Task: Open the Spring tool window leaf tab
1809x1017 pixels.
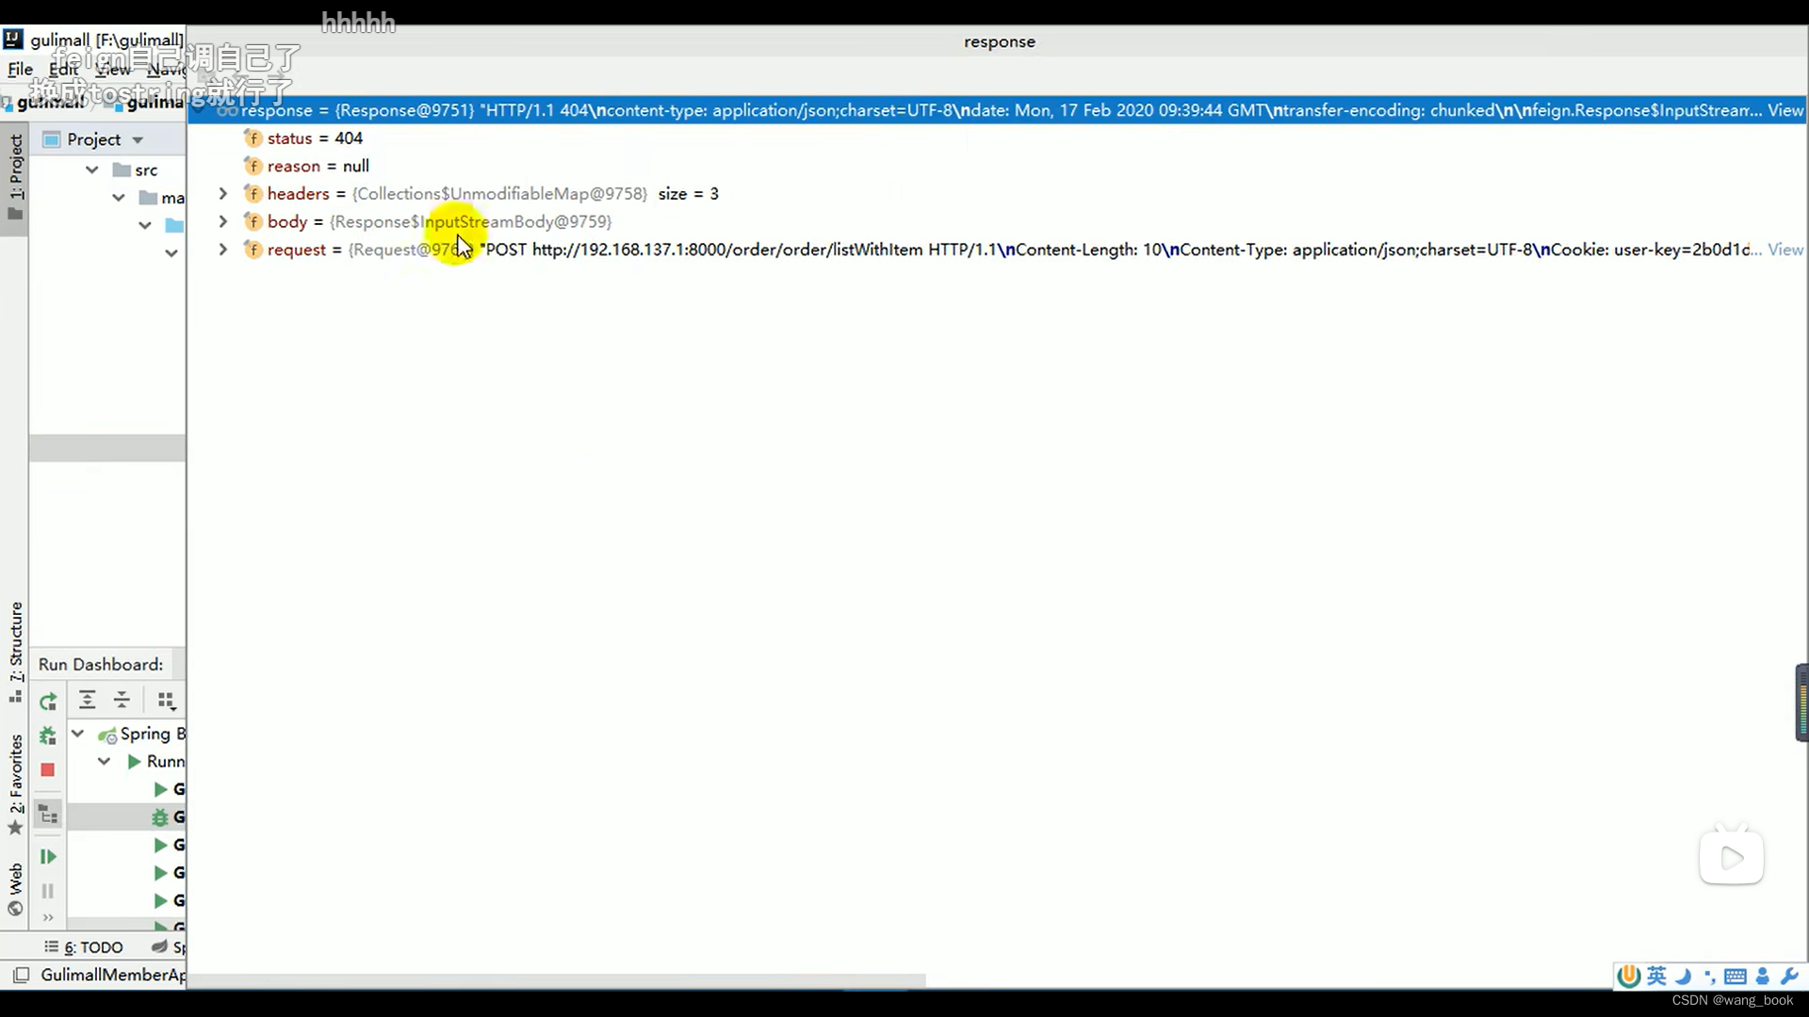Action: point(169,947)
